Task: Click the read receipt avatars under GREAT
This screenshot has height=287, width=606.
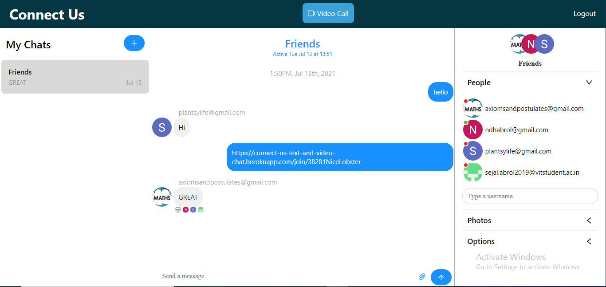Action: pyautogui.click(x=189, y=210)
